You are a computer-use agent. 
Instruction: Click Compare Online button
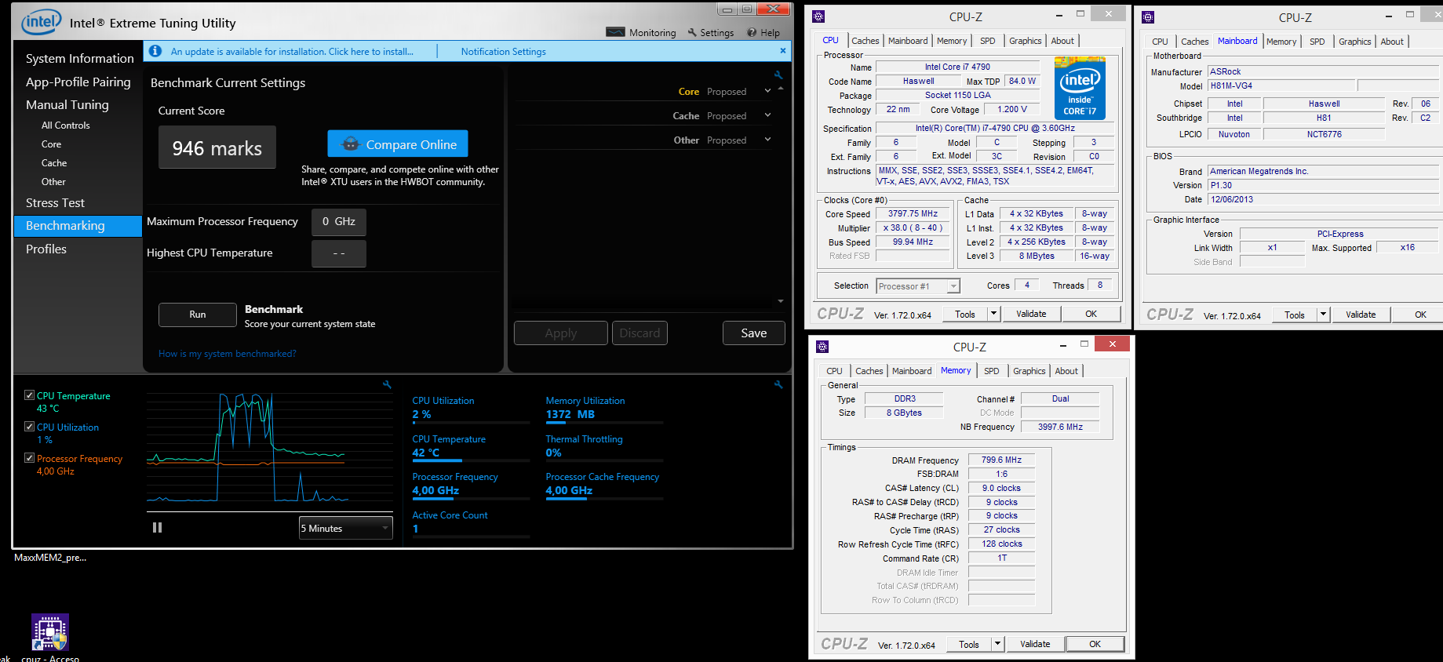coord(398,144)
